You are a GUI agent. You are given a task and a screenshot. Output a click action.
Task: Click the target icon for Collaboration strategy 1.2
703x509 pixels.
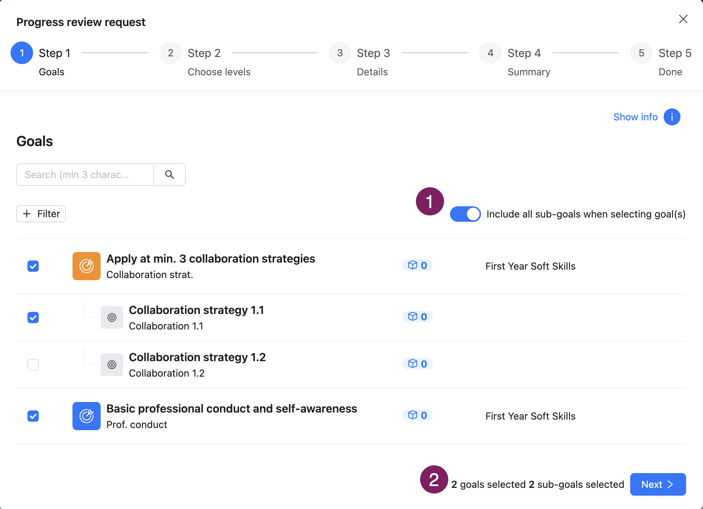(x=112, y=365)
